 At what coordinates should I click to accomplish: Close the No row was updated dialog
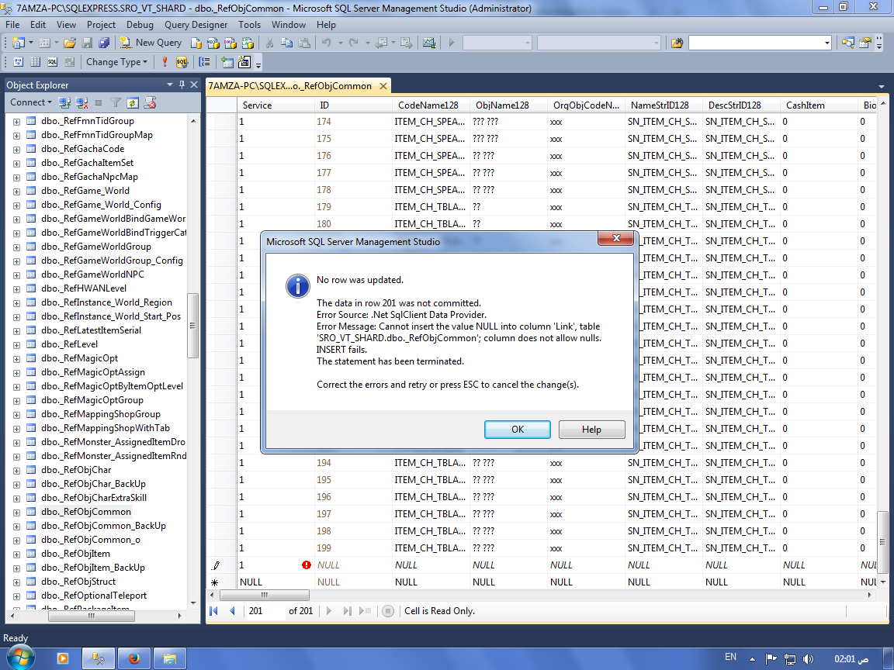(x=615, y=238)
